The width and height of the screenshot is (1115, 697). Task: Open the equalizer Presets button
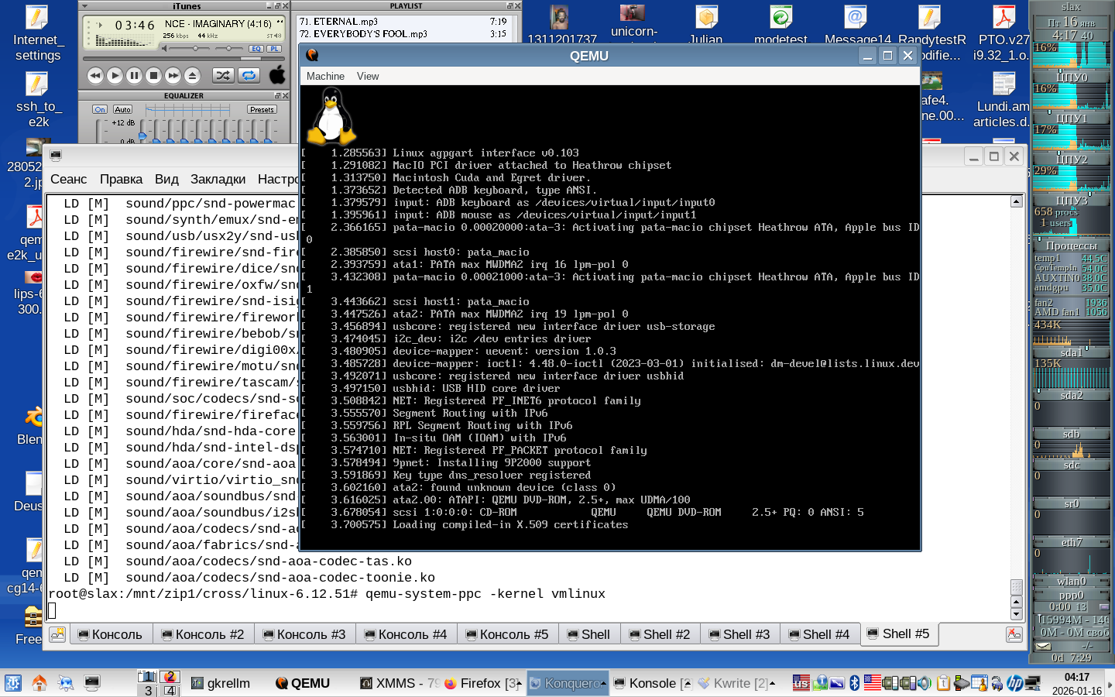(261, 109)
